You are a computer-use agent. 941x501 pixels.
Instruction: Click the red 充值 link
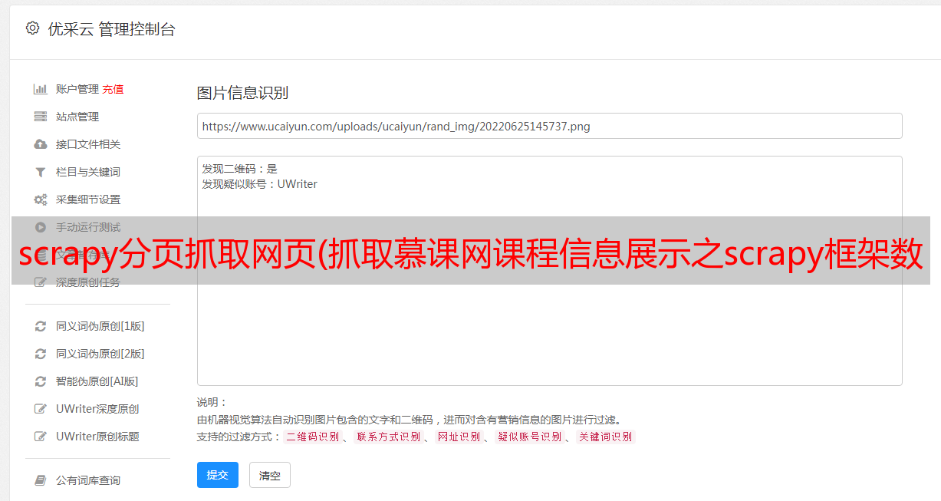point(113,89)
